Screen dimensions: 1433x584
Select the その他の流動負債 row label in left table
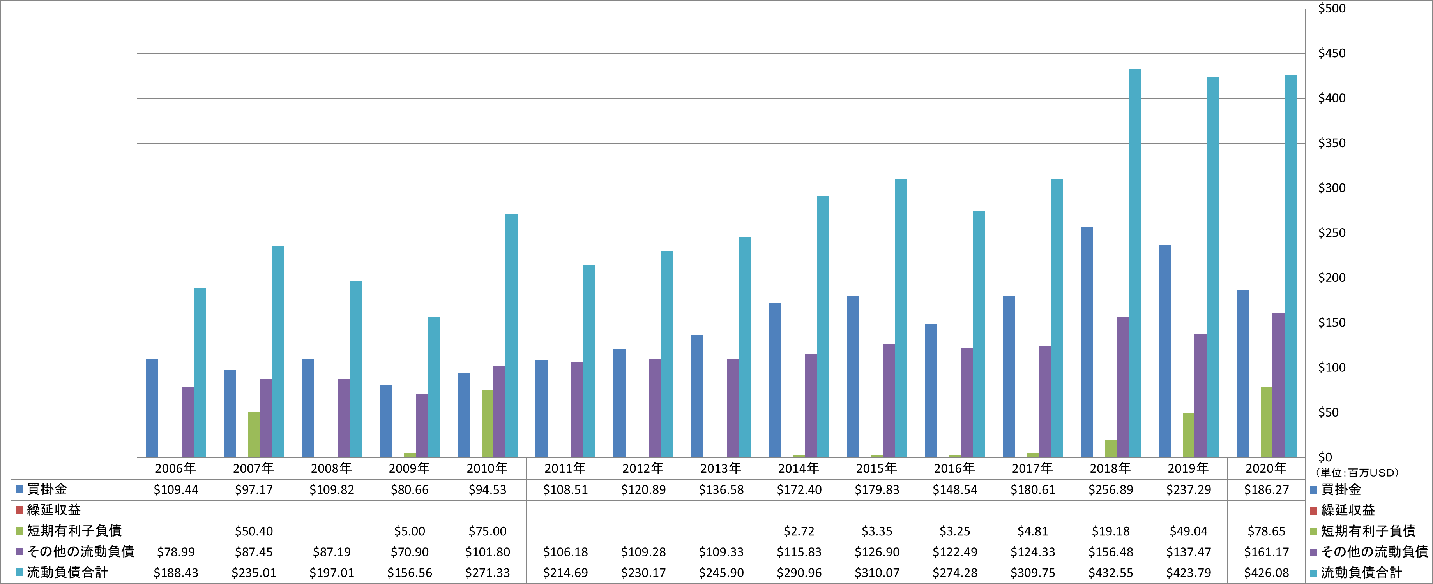click(x=81, y=552)
